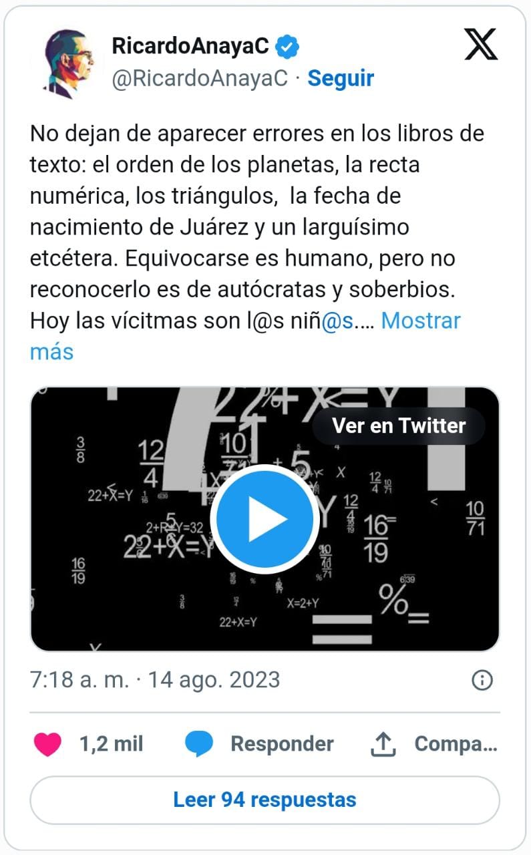Open the @RicardoAnayaC handle link

point(200,78)
